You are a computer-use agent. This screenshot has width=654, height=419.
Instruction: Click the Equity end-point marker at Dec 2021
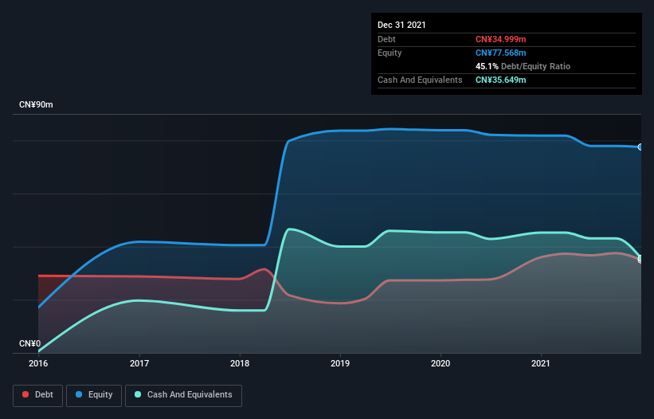click(x=640, y=147)
